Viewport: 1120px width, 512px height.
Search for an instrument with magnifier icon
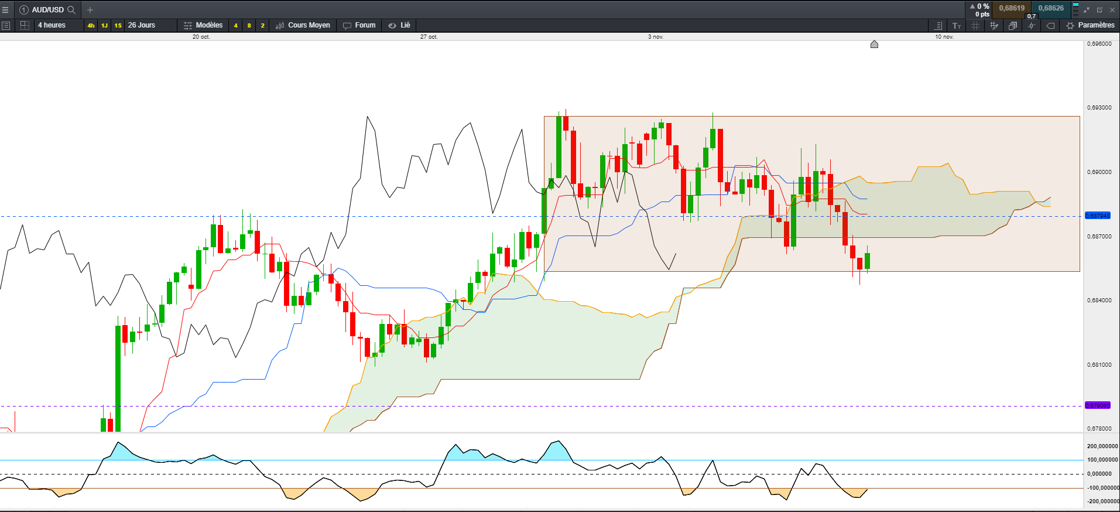pos(71,10)
